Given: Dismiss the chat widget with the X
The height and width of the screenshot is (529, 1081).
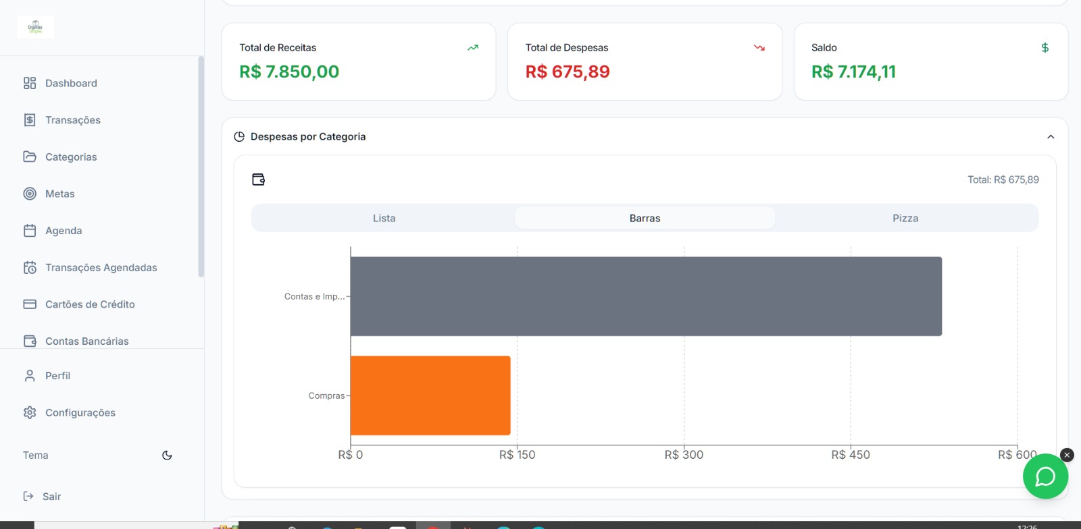Looking at the screenshot, I should pyautogui.click(x=1067, y=455).
